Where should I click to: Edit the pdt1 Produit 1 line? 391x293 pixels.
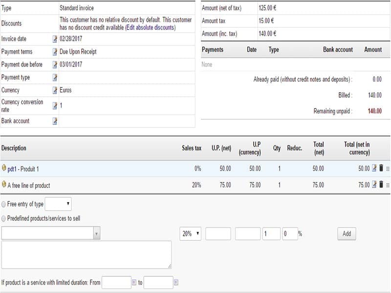(x=374, y=168)
